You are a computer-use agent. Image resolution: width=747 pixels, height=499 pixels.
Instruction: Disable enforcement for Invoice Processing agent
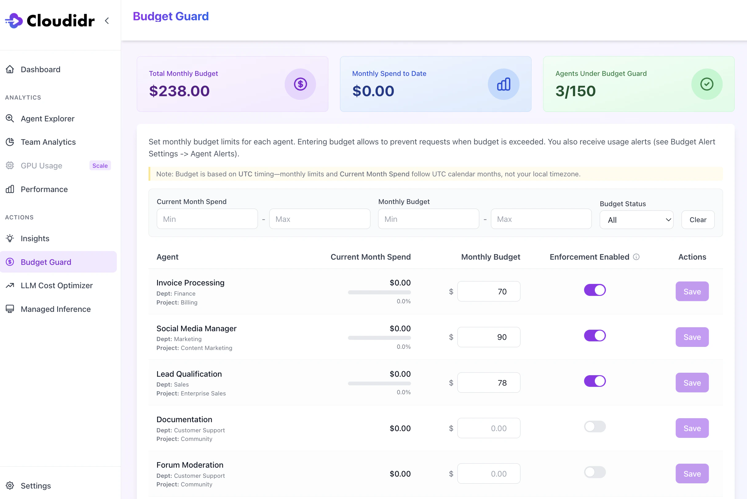point(595,290)
